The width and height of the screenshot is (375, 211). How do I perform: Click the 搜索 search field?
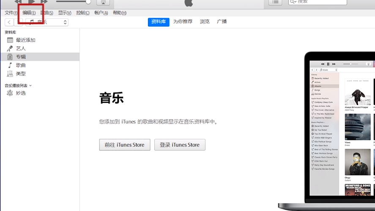(x=318, y=2)
